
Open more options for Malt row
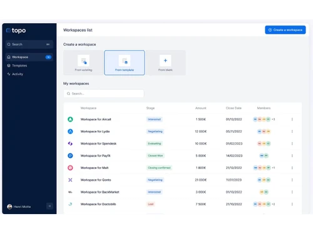point(292,168)
